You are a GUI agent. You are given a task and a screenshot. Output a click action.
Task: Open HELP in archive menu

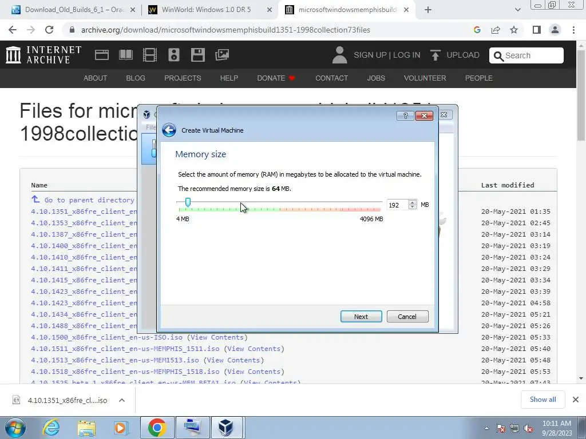tap(229, 78)
